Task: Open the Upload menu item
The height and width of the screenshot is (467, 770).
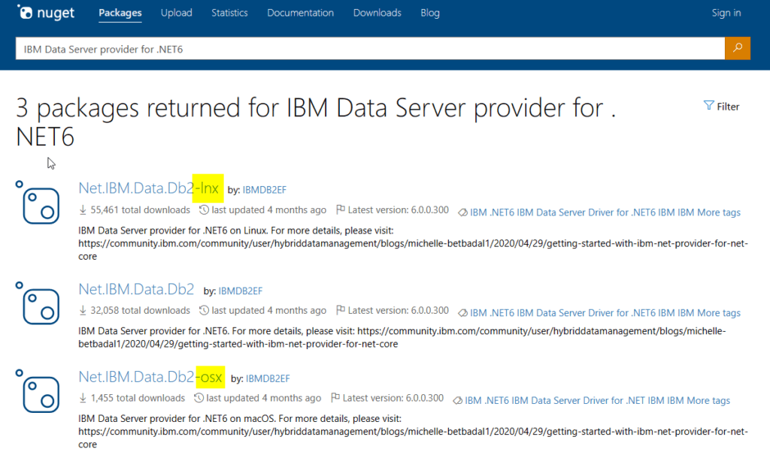Action: (x=176, y=13)
